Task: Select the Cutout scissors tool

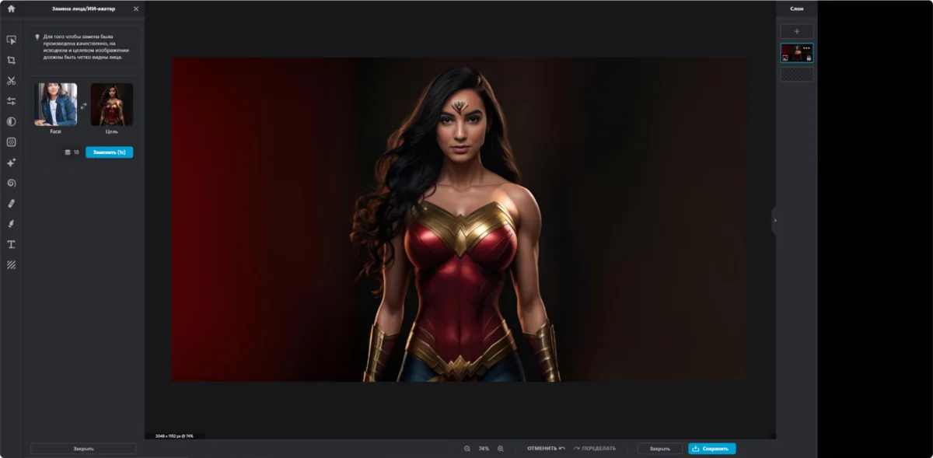Action: click(x=11, y=80)
